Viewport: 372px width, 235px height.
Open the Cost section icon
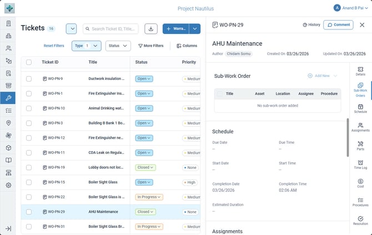[360, 183]
